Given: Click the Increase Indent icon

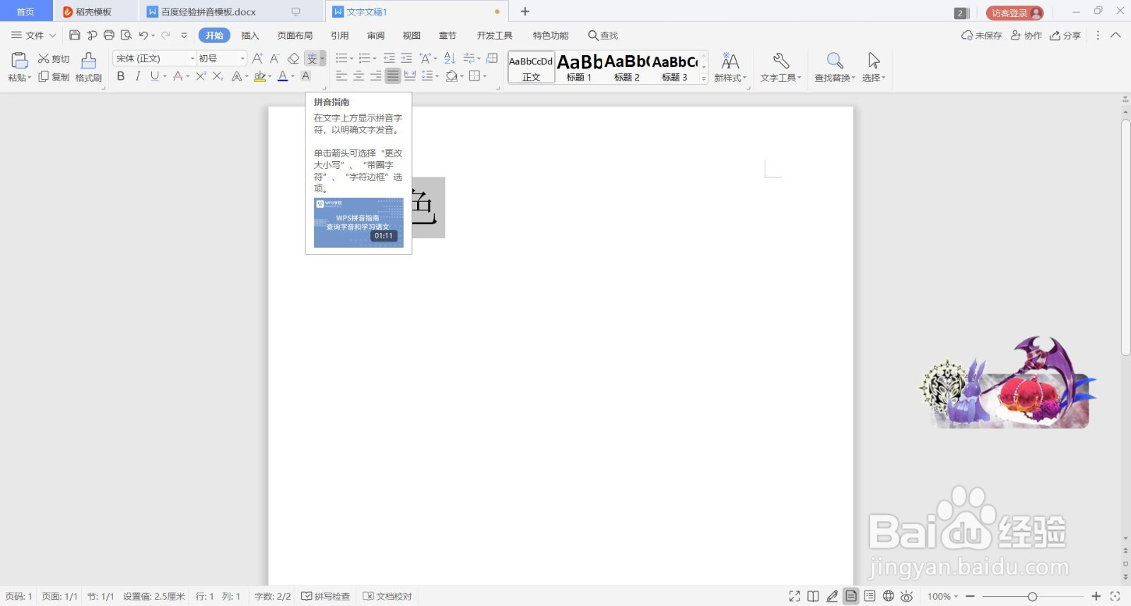Looking at the screenshot, I should (x=406, y=59).
